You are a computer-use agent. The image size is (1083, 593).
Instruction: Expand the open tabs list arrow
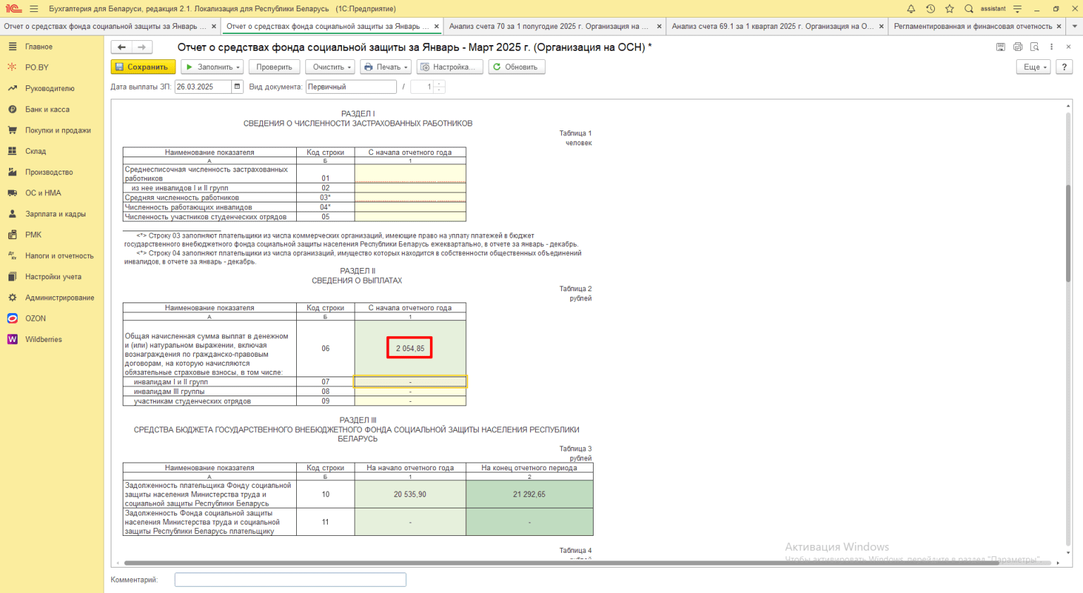(1075, 27)
